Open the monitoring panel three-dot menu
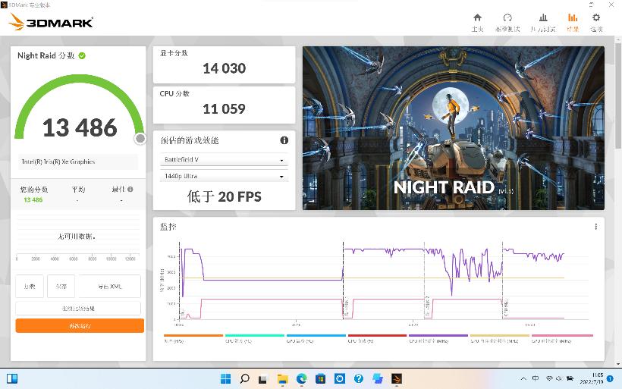The height and width of the screenshot is (389, 622). pos(595,227)
